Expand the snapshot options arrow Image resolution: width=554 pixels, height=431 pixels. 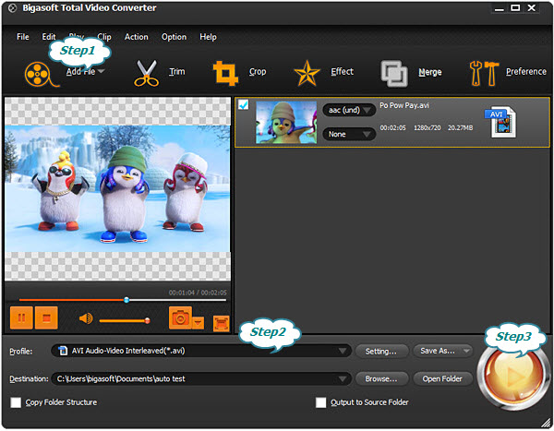pyautogui.click(x=199, y=322)
